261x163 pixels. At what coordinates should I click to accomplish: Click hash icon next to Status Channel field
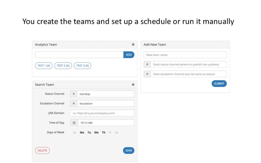[74, 94]
